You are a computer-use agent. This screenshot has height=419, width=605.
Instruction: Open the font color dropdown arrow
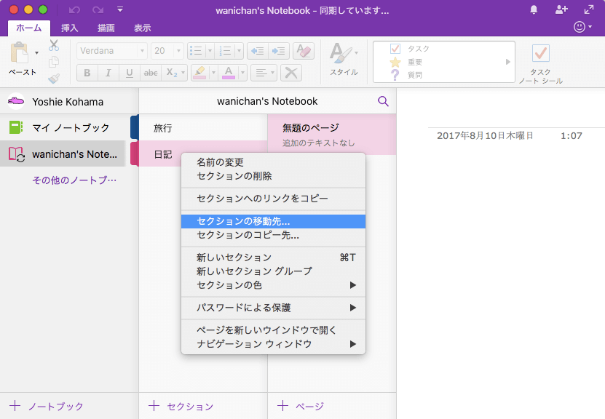(x=242, y=73)
